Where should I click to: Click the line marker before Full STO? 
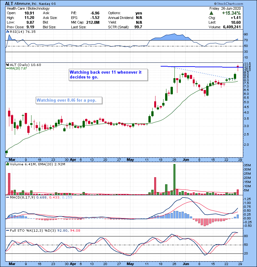click(8, 230)
